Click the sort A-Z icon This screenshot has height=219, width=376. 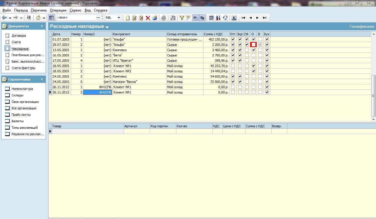tap(218, 18)
